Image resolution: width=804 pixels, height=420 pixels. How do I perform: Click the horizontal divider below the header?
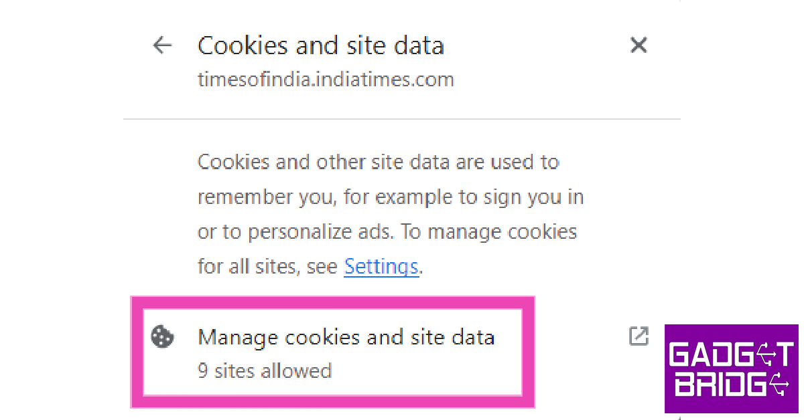(402, 119)
